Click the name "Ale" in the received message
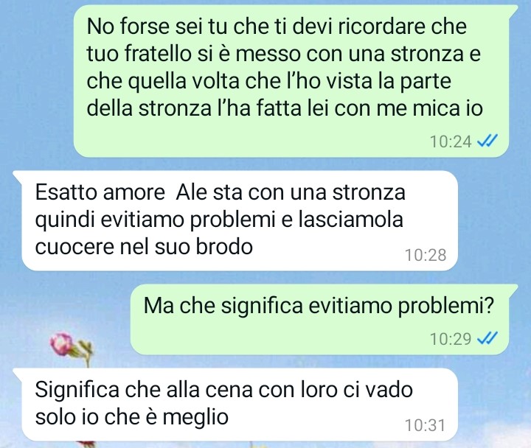Image resolution: width=531 pixels, height=448 pixels. 191,192
